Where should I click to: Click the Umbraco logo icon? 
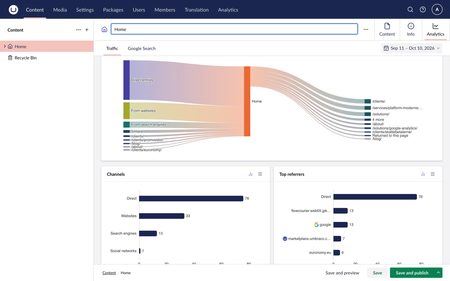13,10
